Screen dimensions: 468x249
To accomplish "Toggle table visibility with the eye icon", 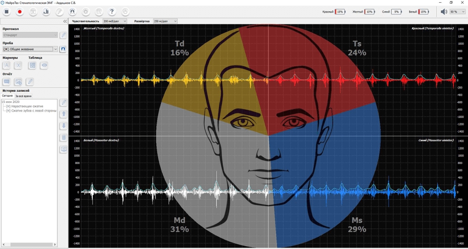I will [x=44, y=66].
